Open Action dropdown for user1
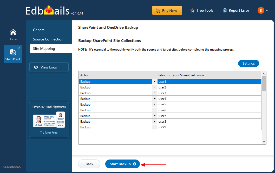 click(x=155, y=82)
